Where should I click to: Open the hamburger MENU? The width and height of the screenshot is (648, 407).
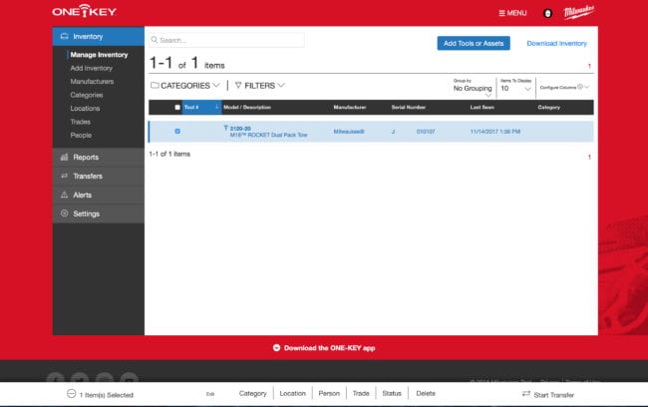point(512,13)
